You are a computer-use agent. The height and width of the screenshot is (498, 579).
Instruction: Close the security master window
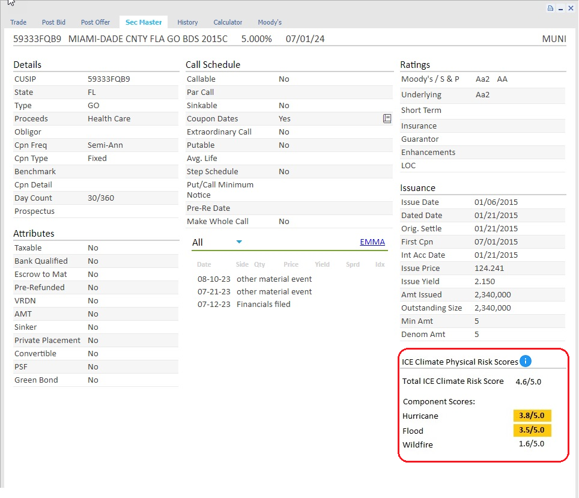tap(571, 8)
